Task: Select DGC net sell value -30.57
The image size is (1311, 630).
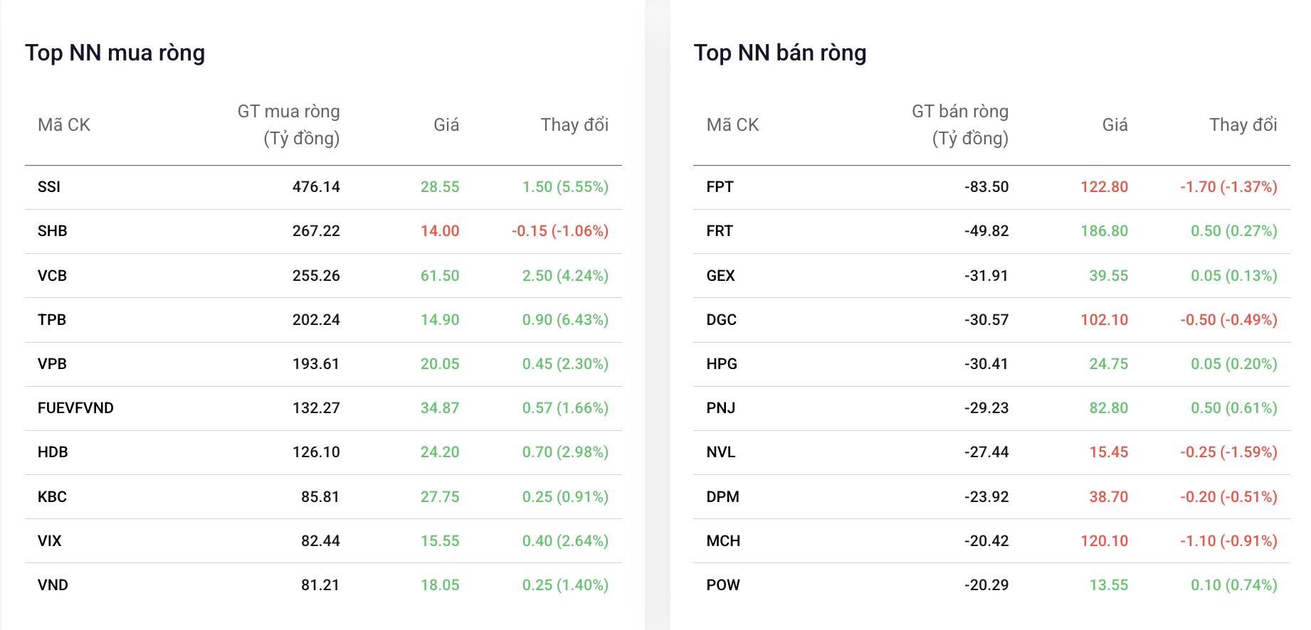Action: click(986, 320)
